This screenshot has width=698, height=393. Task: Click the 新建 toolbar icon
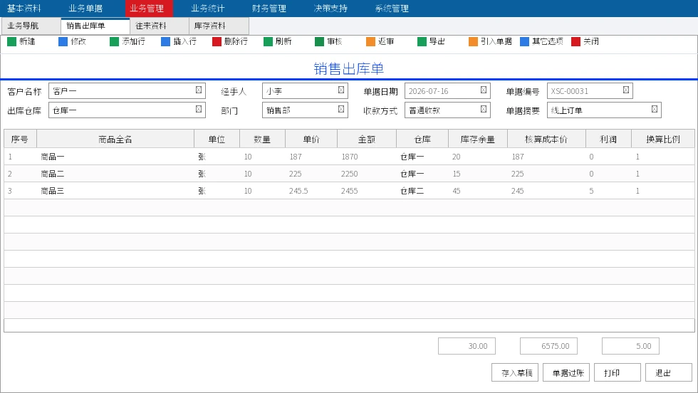point(11,41)
